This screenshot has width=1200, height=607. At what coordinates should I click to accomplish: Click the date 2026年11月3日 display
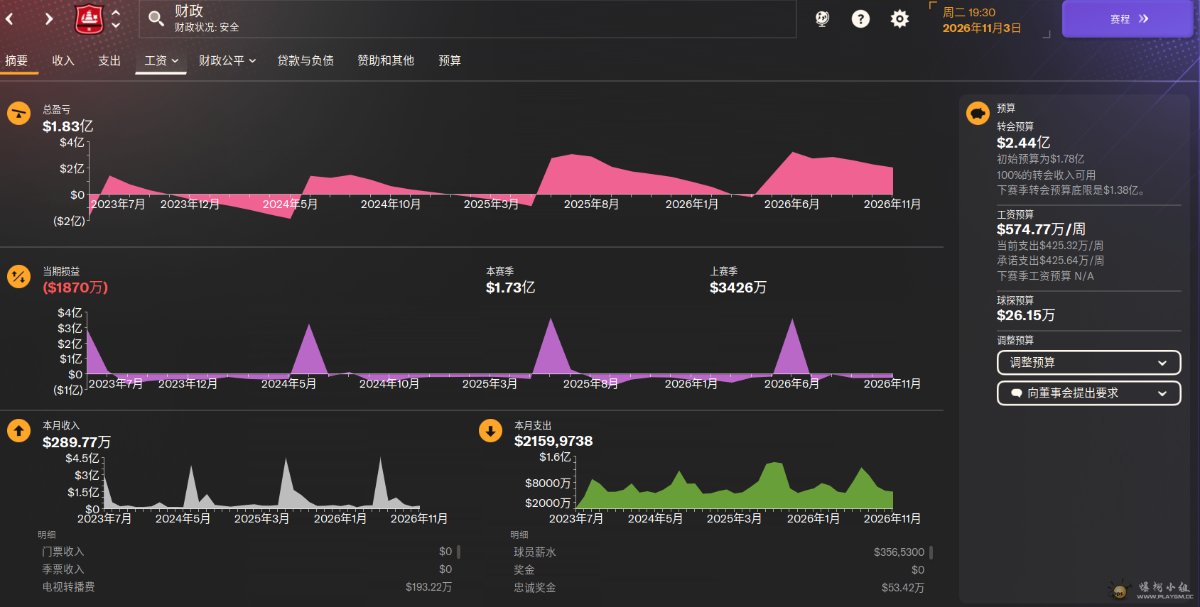pyautogui.click(x=981, y=28)
